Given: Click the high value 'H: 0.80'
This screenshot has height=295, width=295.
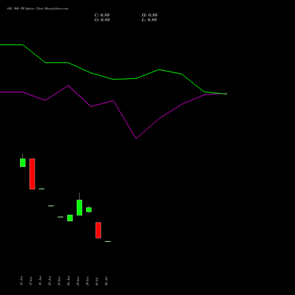Looking at the screenshot, I should [149, 15].
